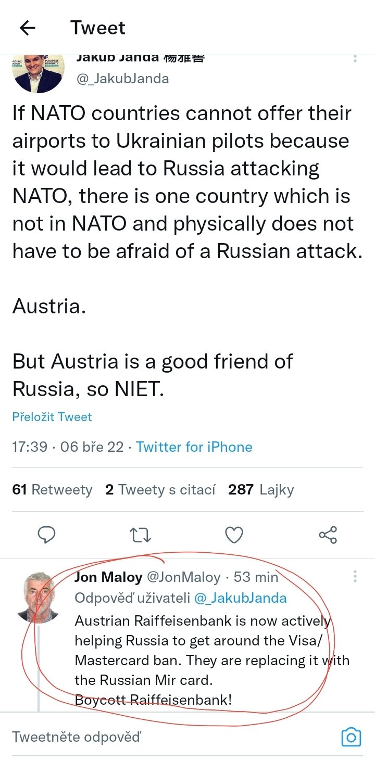Open camera to attach photo

pyautogui.click(x=351, y=737)
